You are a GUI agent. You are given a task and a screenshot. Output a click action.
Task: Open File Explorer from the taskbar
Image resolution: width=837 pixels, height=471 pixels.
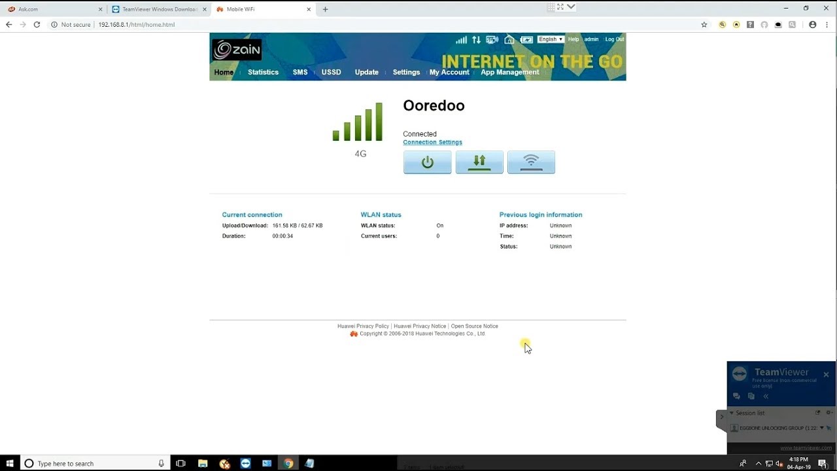203,463
